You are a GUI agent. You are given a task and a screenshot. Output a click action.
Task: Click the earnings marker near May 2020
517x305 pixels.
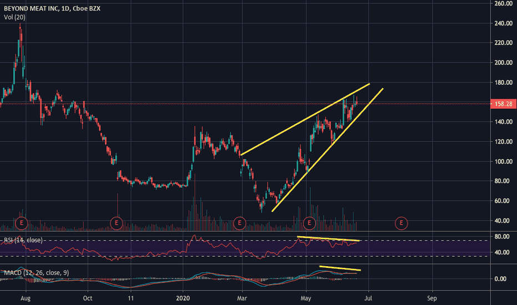310,223
